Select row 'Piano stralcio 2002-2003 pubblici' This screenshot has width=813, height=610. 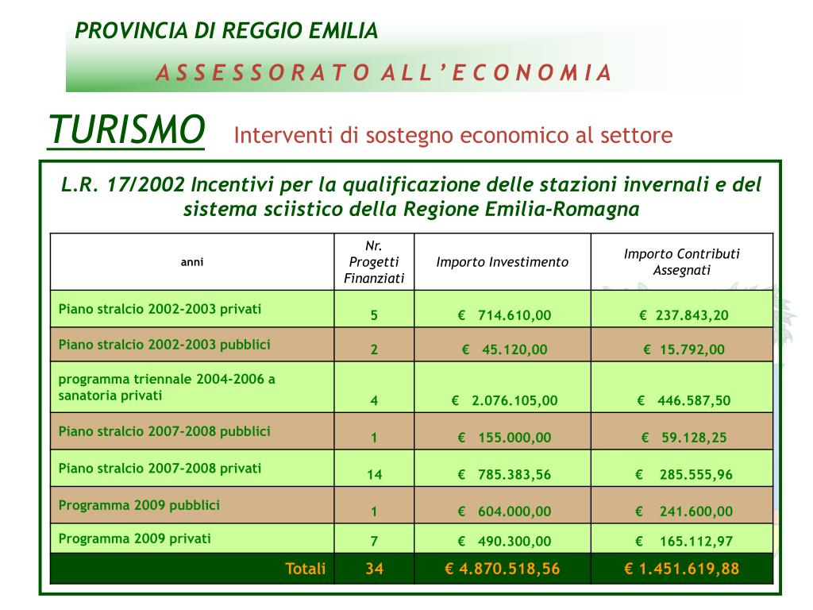[411, 345]
